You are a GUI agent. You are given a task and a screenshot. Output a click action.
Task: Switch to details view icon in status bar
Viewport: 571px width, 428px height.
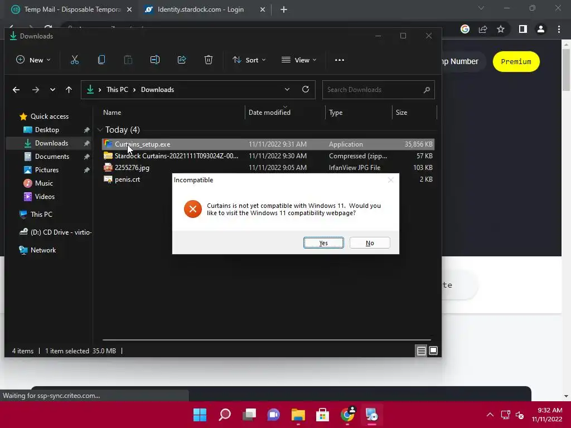[x=422, y=351]
